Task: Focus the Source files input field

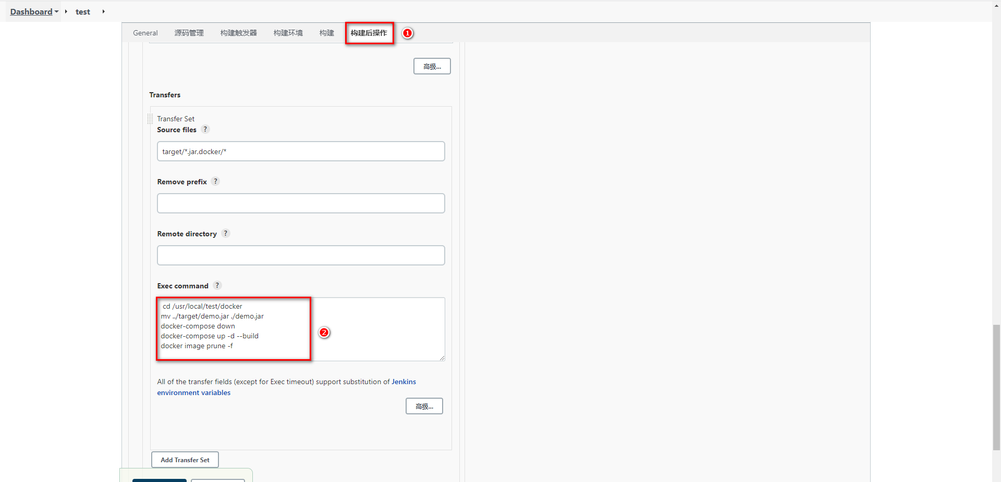Action: [301, 151]
